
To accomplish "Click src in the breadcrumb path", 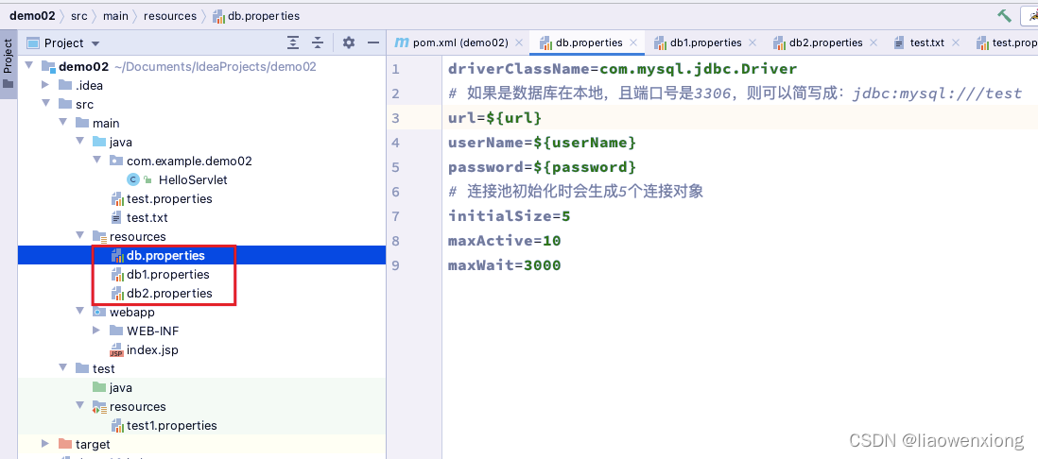I will [78, 15].
